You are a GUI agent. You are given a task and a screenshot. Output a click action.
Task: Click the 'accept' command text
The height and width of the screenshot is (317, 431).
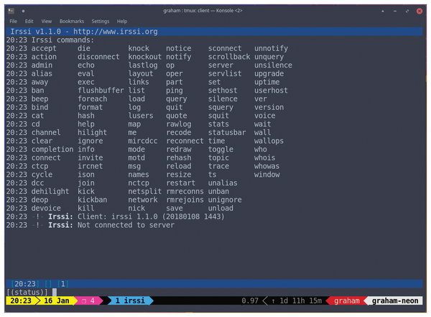pos(44,48)
